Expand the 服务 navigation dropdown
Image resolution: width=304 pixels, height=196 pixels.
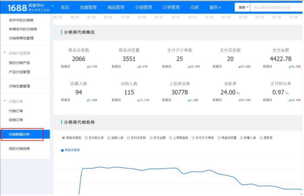point(215,7)
